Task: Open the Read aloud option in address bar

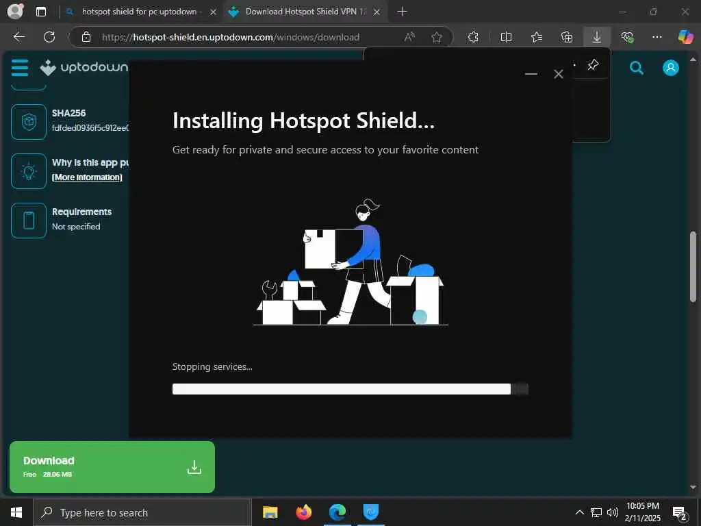Action: click(x=409, y=37)
